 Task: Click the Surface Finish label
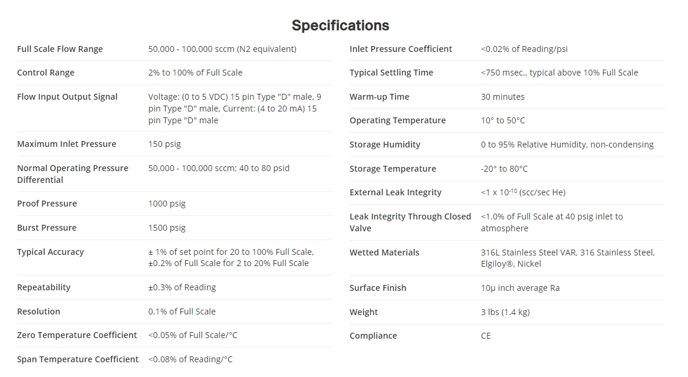(377, 288)
